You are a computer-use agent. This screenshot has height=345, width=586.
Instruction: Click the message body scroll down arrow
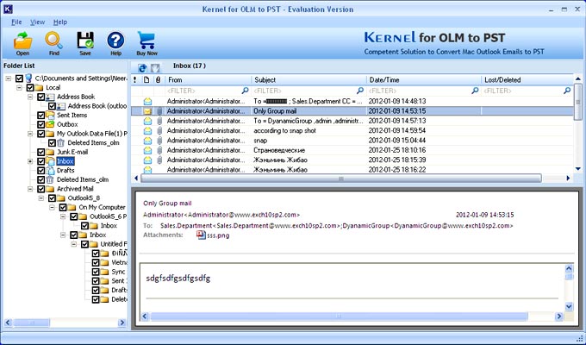tap(569, 306)
